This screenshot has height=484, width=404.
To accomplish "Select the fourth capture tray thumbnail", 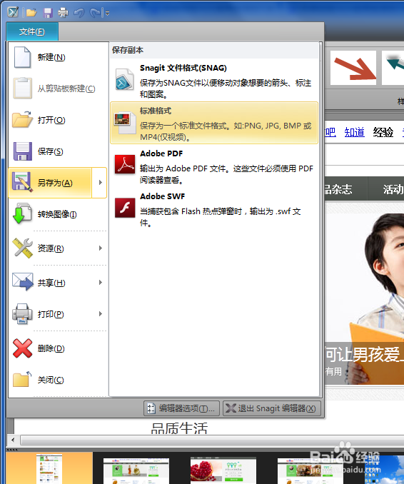I will [310, 470].
